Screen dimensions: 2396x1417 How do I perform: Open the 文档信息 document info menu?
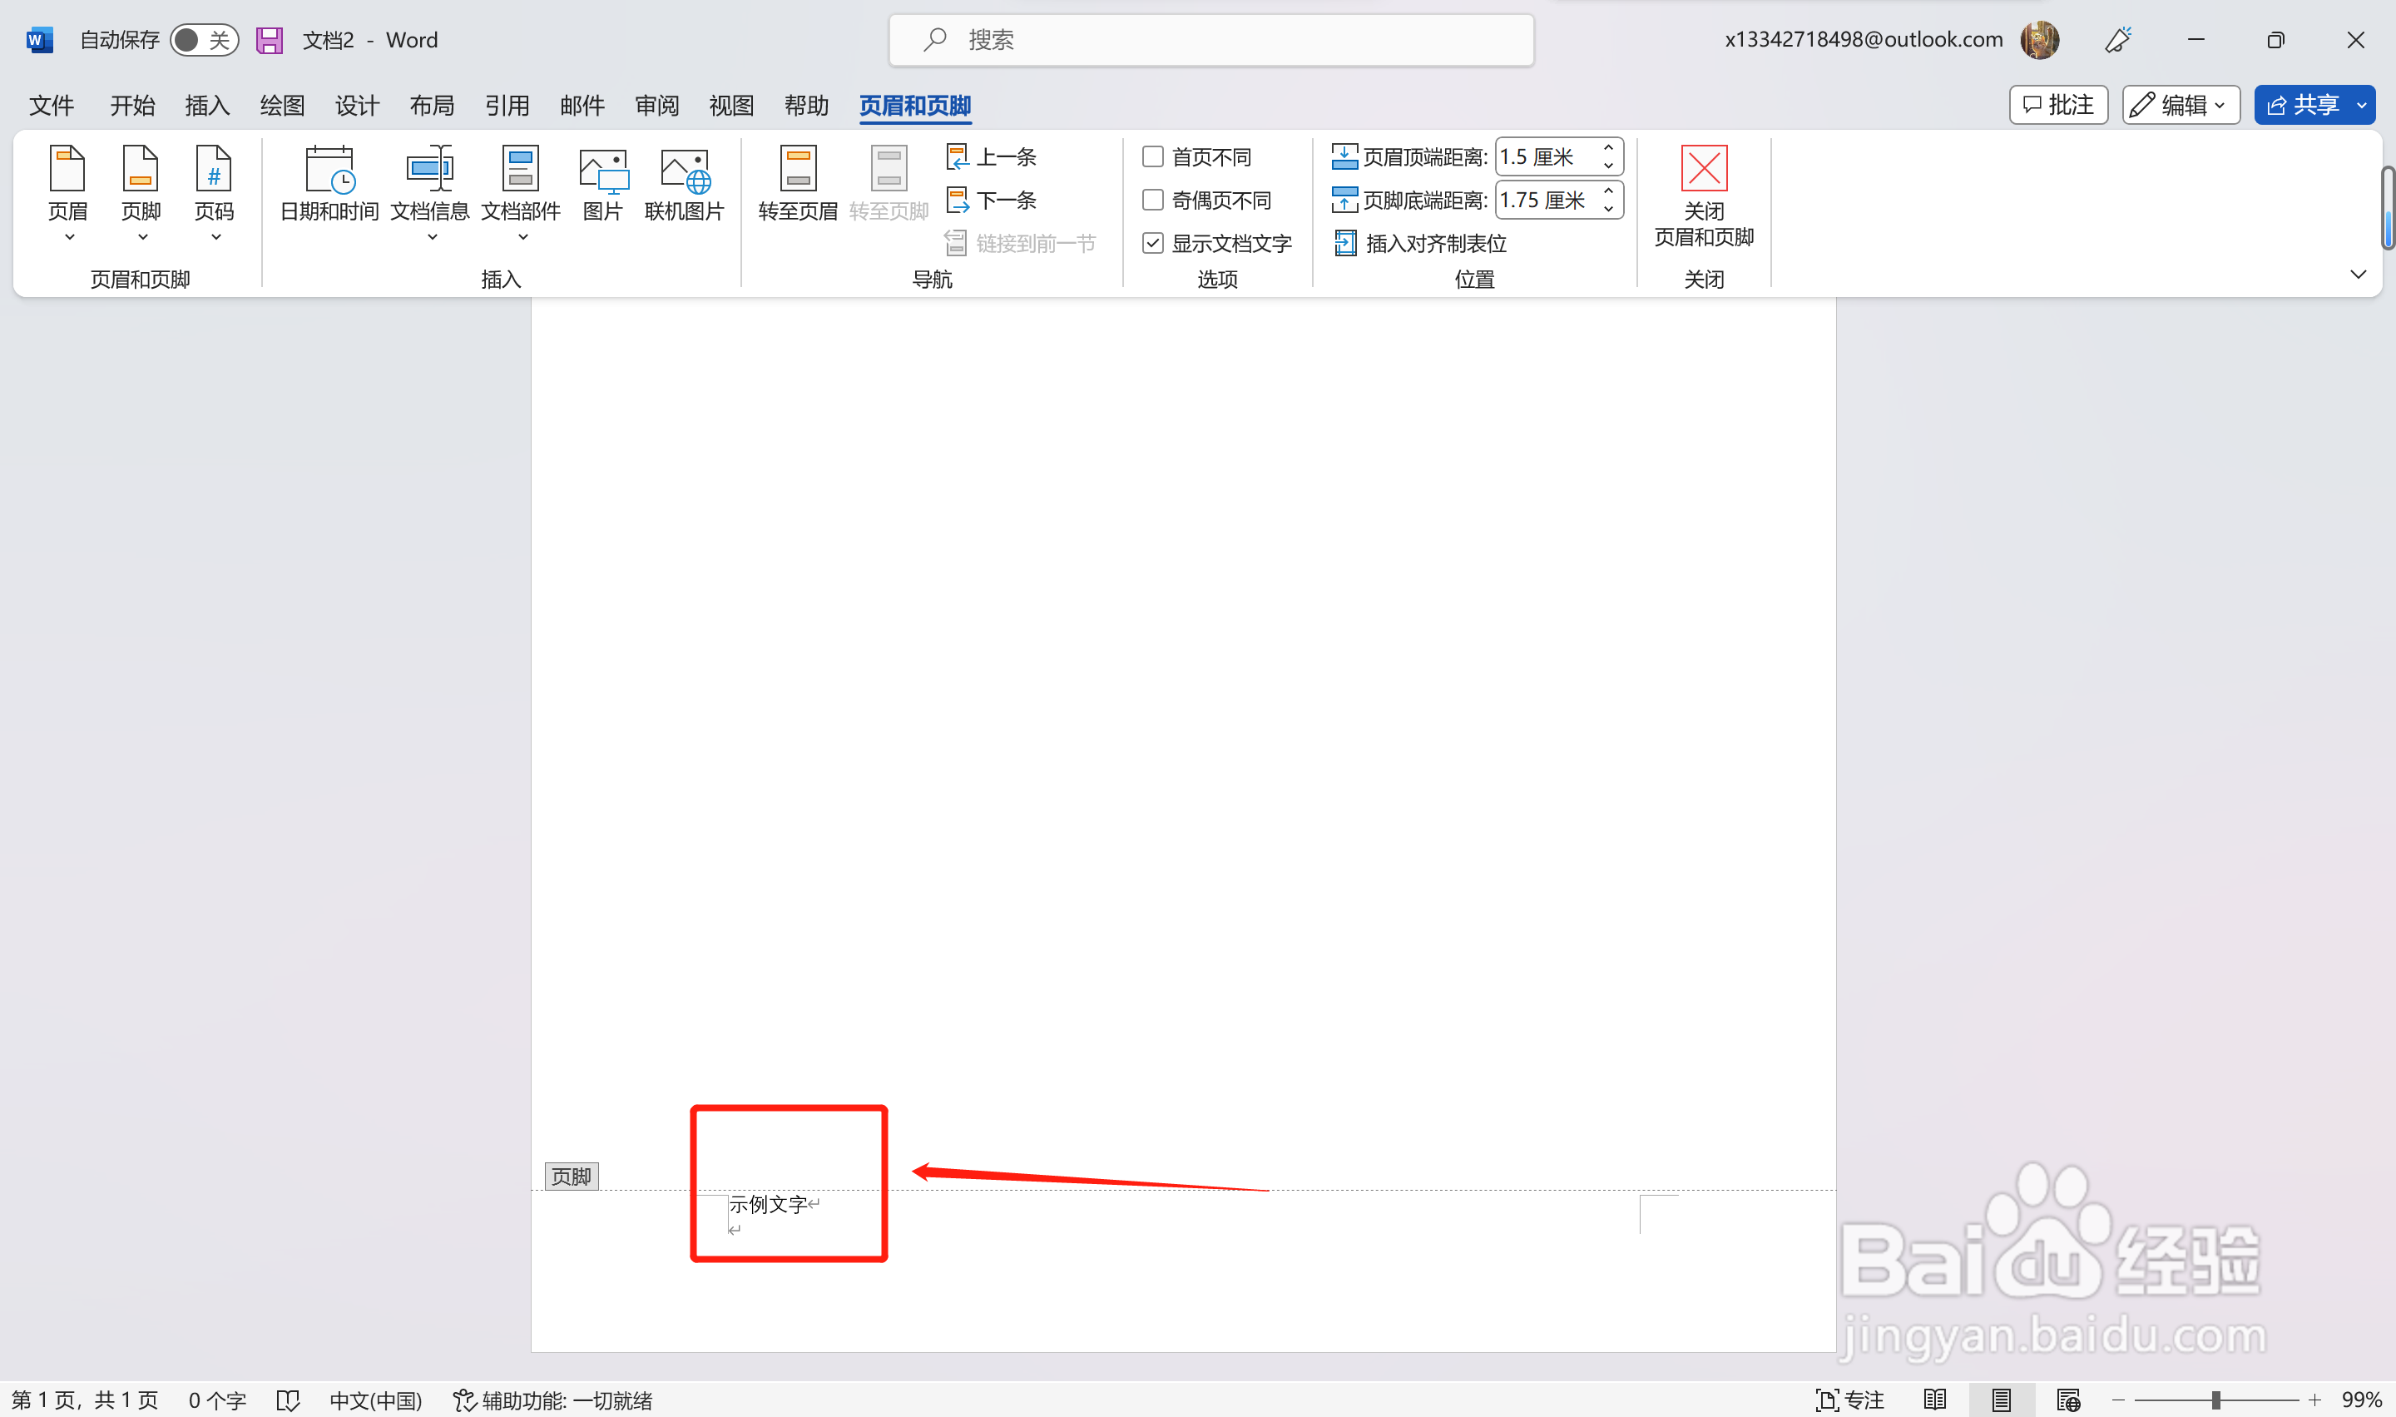[430, 193]
